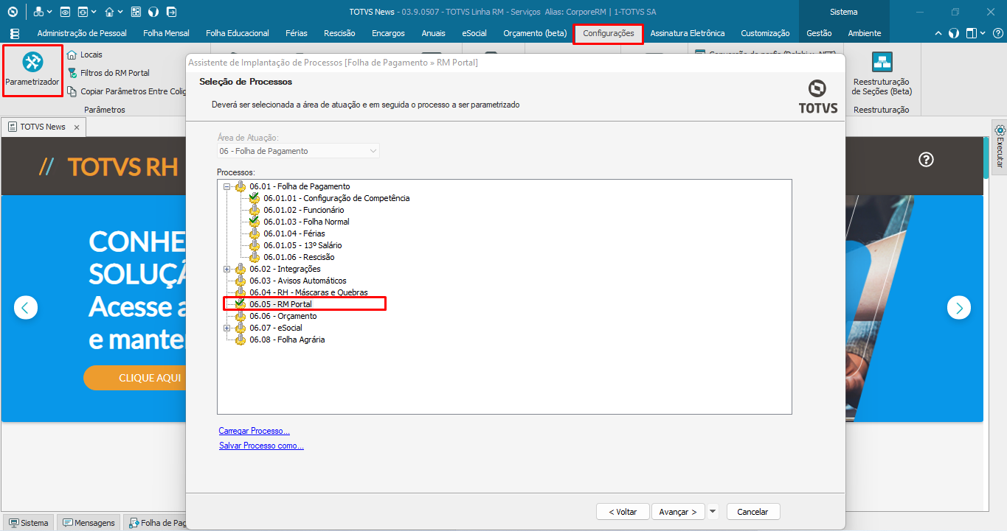The height and width of the screenshot is (531, 1007).
Task: Click the Copiar Parâmetros Entre Coligadas icon
Action: point(72,91)
